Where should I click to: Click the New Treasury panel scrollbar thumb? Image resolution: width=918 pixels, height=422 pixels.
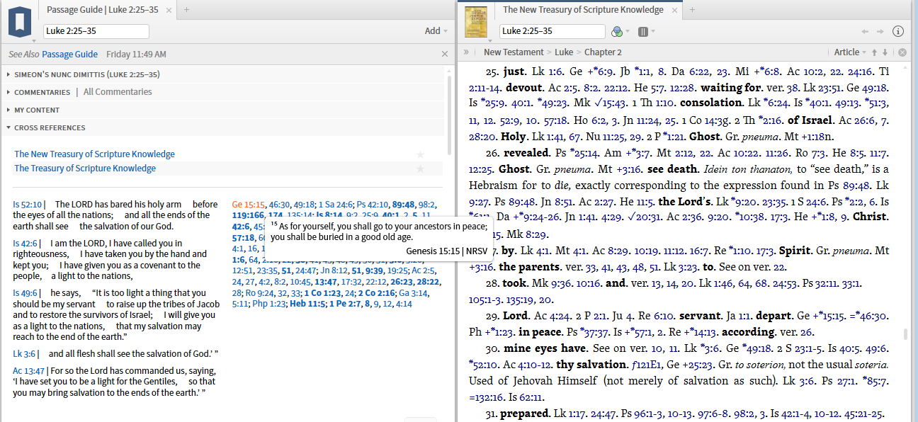[x=905, y=335]
